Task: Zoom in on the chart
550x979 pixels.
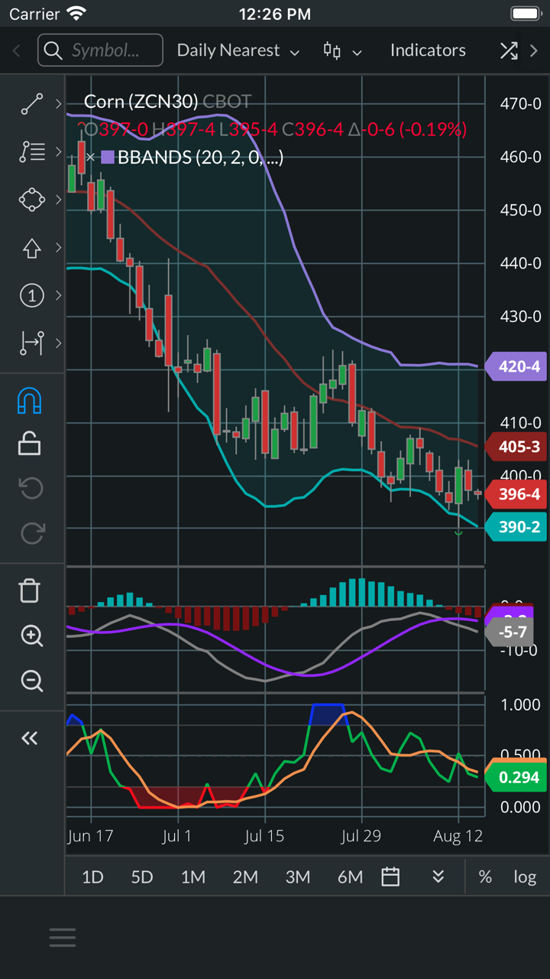Action: click(x=31, y=636)
